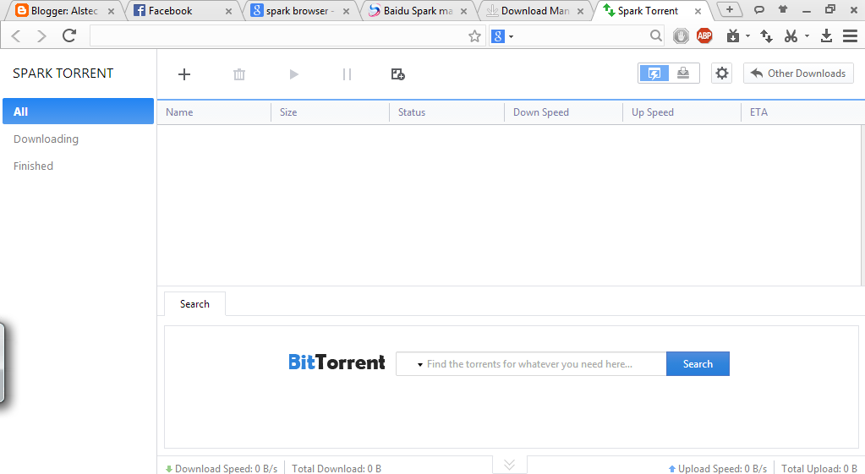The width and height of the screenshot is (865, 474).
Task: Switch to normal download mode toggle
Action: coord(683,74)
